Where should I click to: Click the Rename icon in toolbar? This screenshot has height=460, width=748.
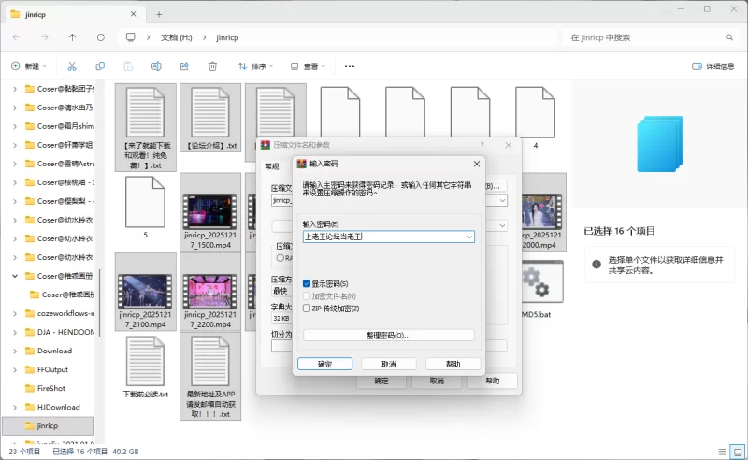pyautogui.click(x=156, y=66)
